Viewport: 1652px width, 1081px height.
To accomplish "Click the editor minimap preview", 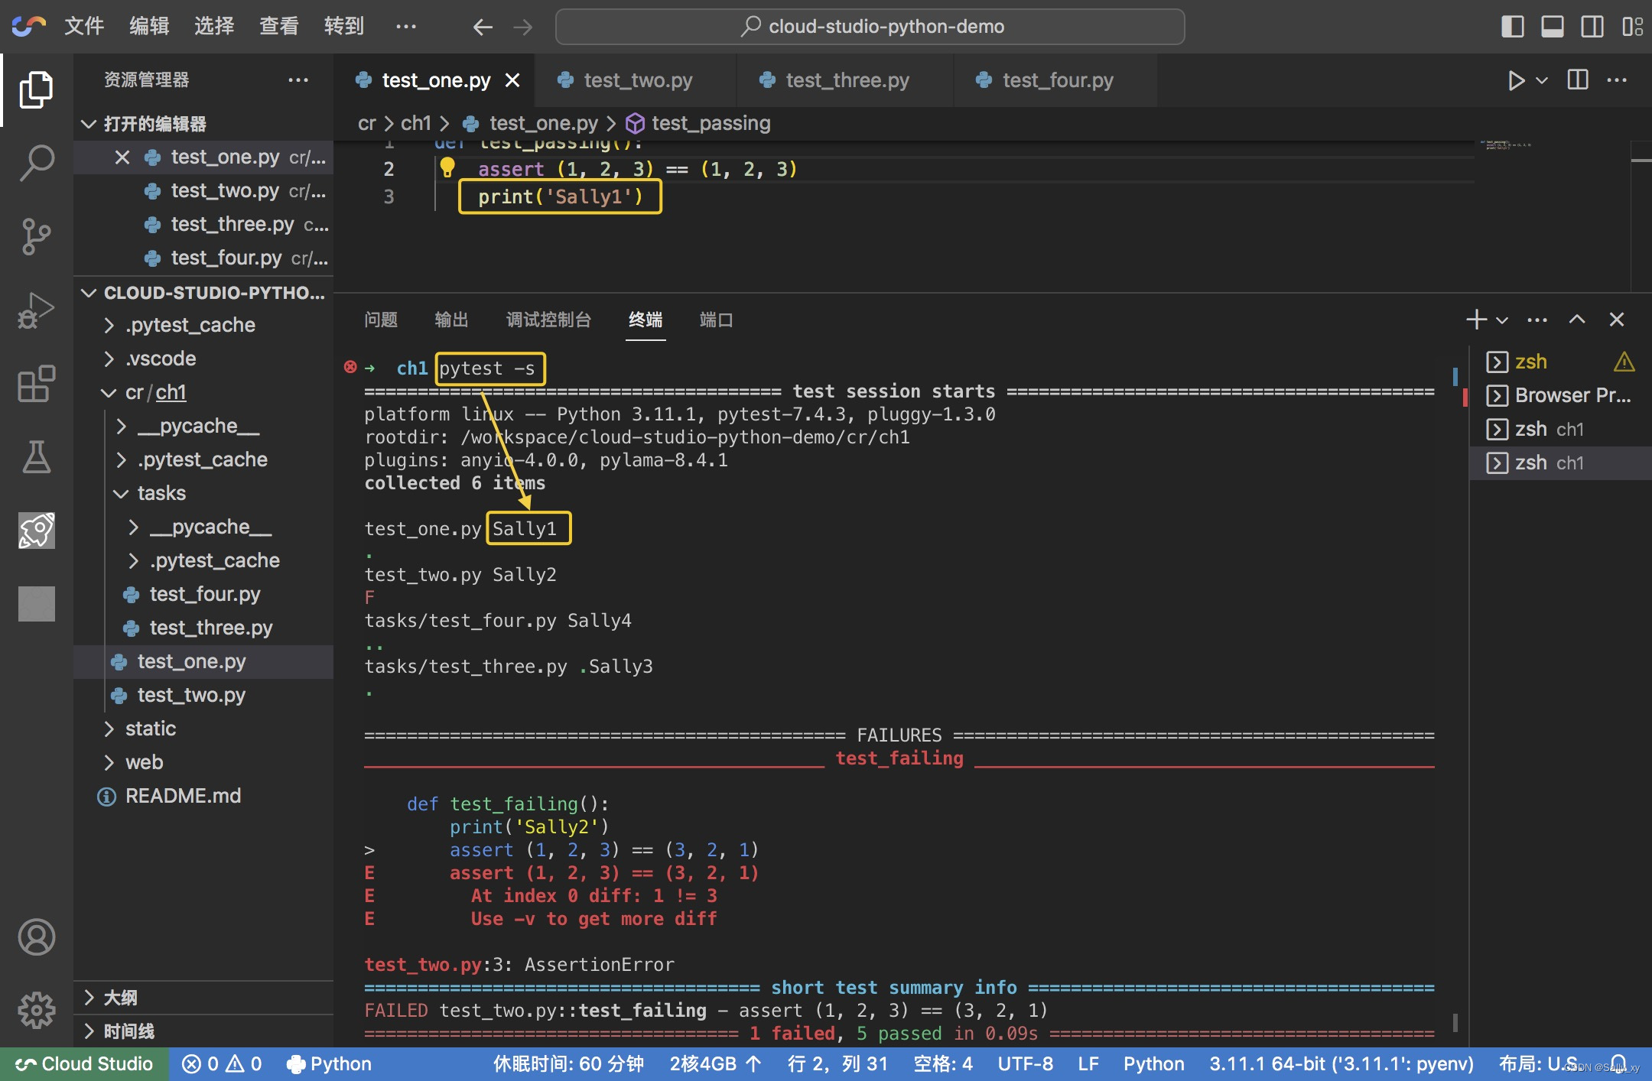I will coord(1507,145).
